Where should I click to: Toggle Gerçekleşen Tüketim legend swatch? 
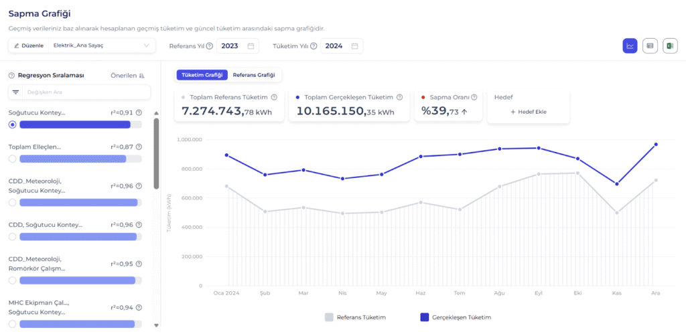pyautogui.click(x=424, y=317)
